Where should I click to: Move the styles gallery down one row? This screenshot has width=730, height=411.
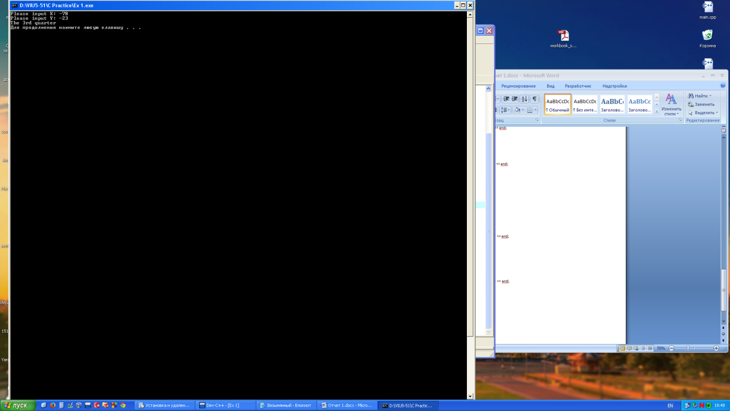coord(657,104)
